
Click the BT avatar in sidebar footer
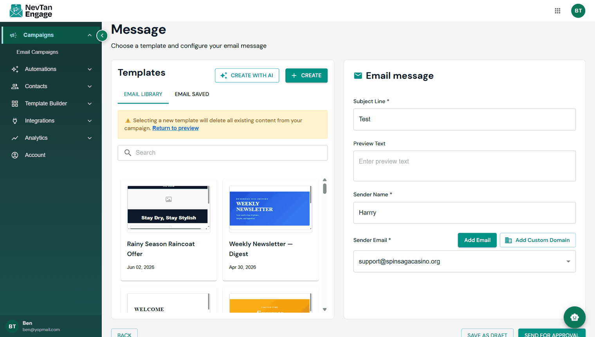tap(12, 326)
